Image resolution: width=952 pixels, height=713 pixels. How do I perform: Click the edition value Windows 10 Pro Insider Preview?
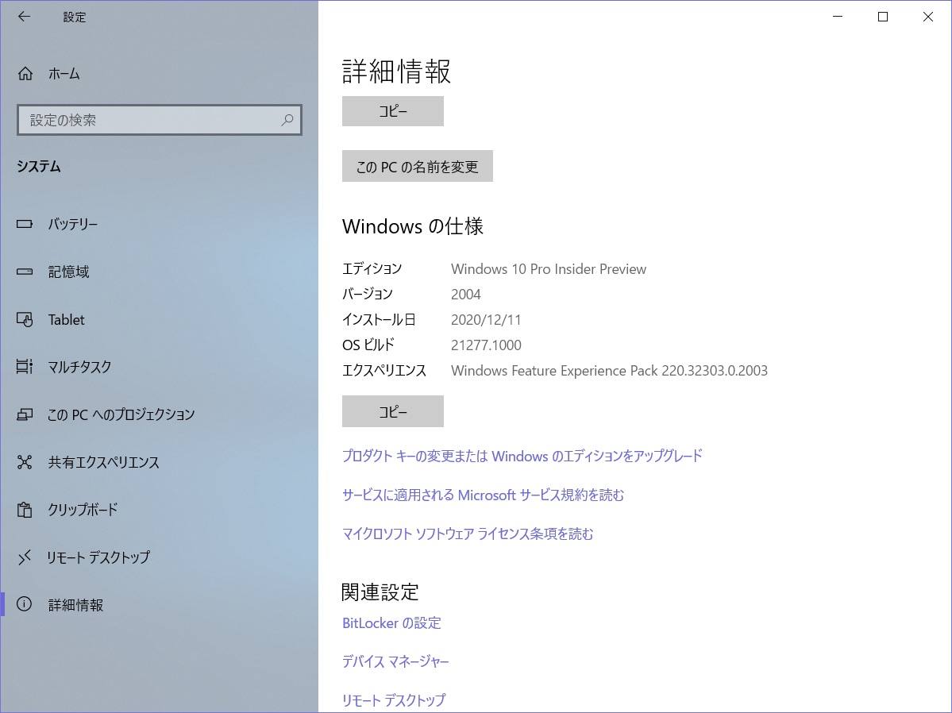click(x=549, y=269)
